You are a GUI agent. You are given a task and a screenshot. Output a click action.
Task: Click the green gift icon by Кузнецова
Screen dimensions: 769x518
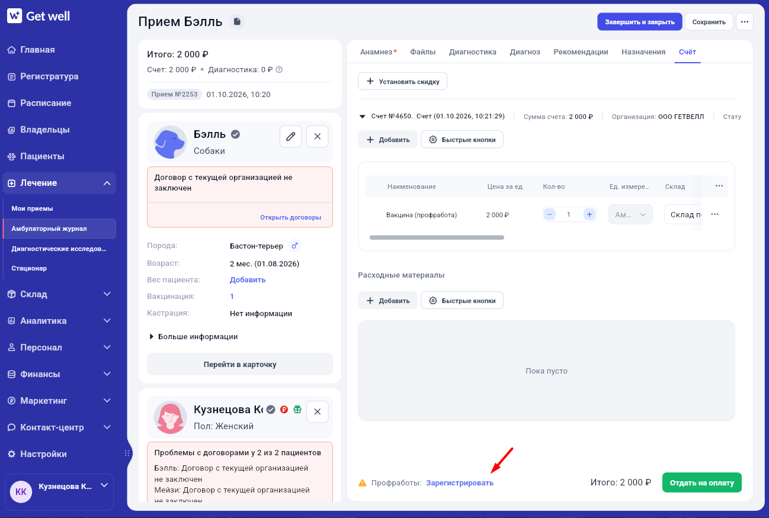297,409
